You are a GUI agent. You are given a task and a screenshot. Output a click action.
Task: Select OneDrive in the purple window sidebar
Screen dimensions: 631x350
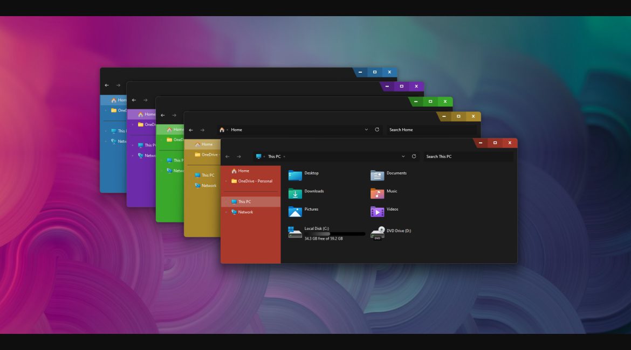[x=142, y=124]
